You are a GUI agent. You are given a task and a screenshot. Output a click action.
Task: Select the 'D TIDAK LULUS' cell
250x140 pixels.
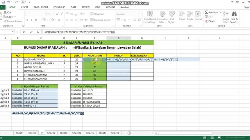click(95, 102)
